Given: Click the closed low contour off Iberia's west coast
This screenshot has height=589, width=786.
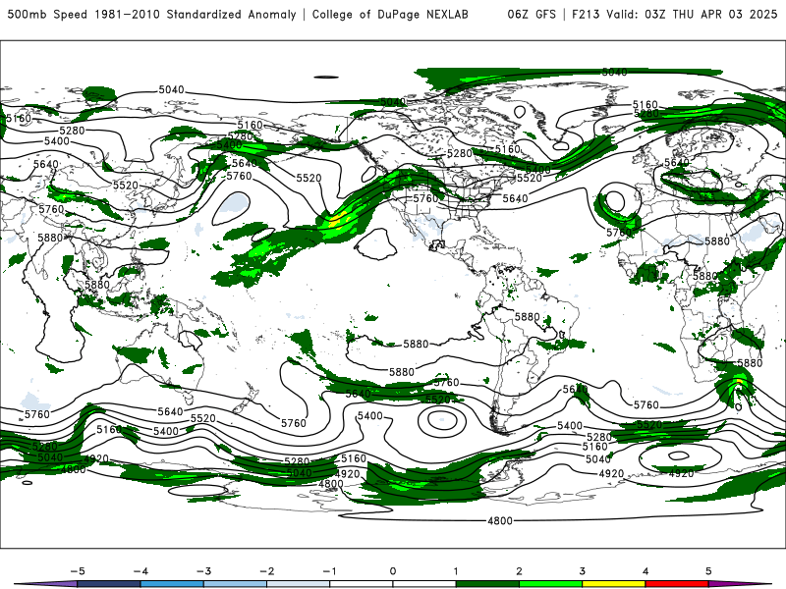Looking at the screenshot, I should point(615,201).
